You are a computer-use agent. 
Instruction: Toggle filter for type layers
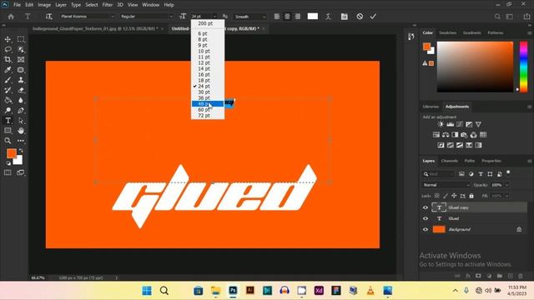(481, 174)
